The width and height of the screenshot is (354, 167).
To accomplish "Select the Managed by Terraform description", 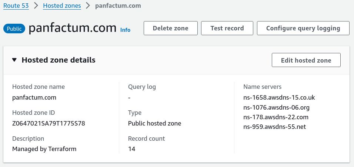I will (44, 149).
